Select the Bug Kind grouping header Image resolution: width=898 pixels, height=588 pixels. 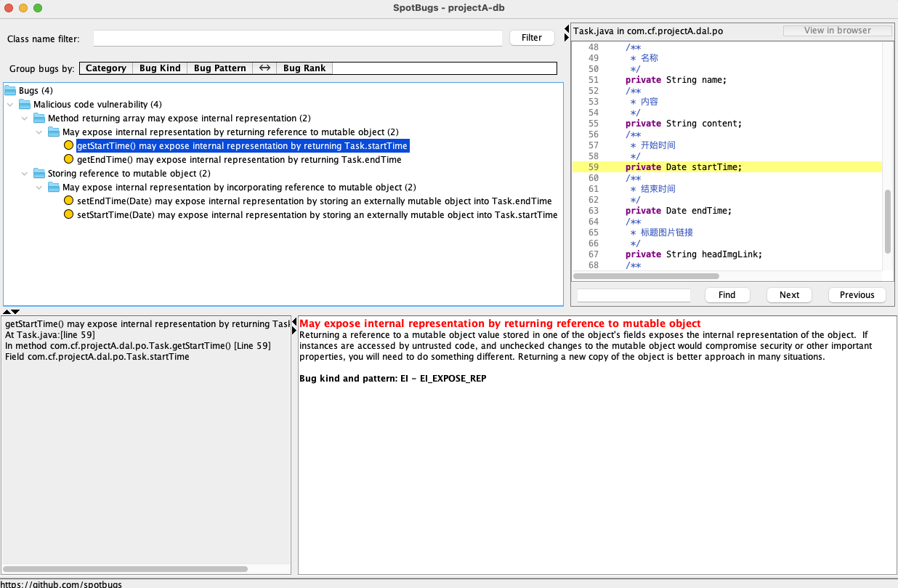coord(160,68)
